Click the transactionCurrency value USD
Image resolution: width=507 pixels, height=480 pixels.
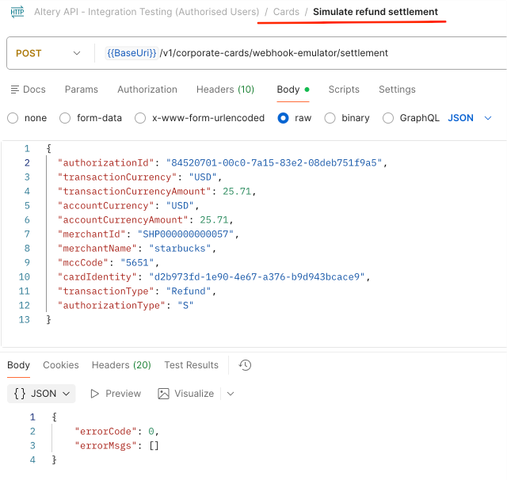pos(203,177)
